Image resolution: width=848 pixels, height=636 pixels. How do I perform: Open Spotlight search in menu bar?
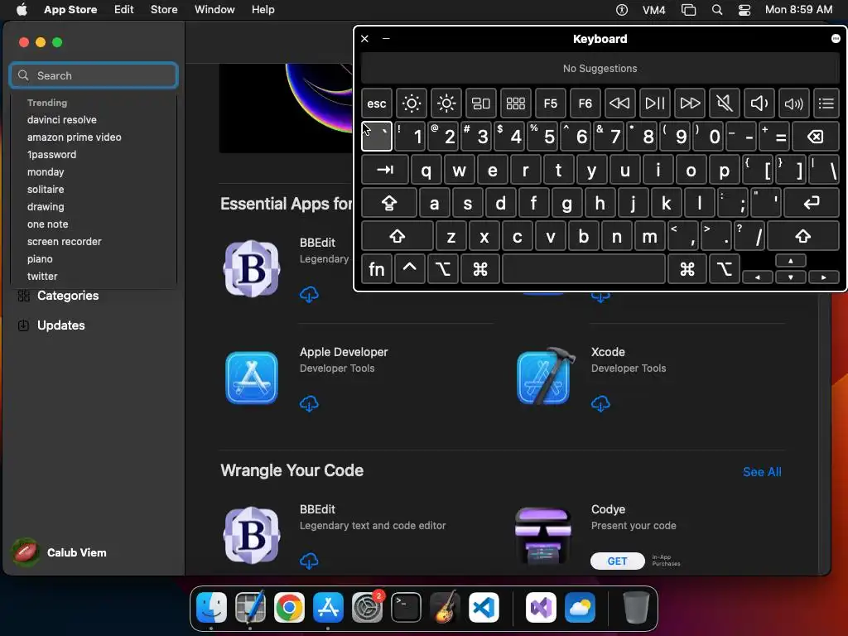point(717,10)
